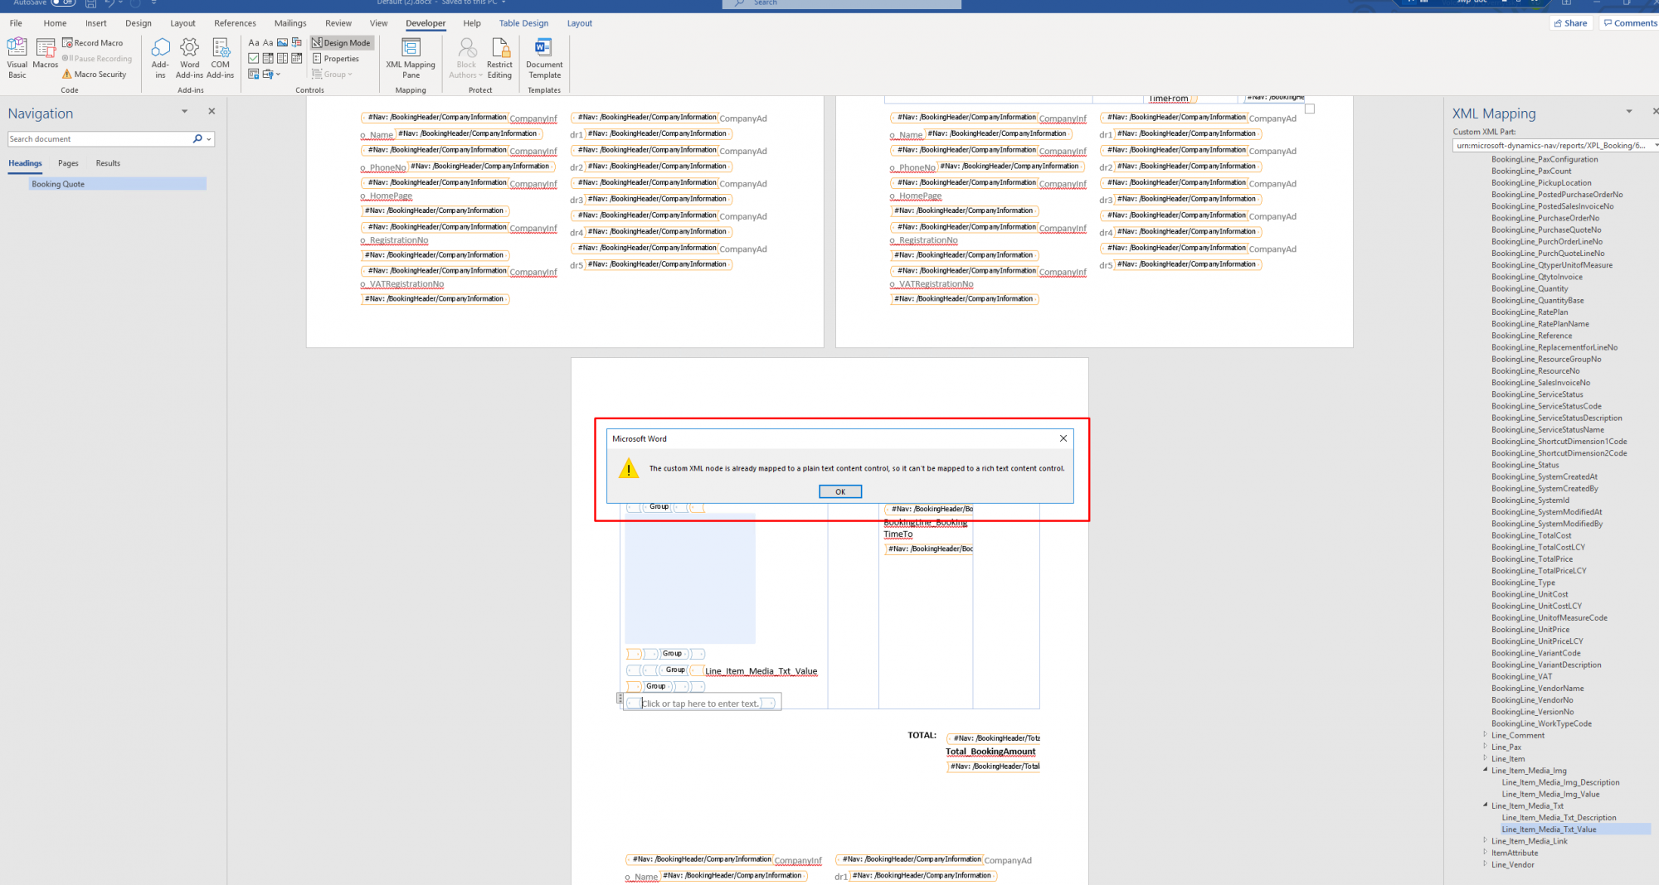
Task: Switch to the Table Design tab
Action: [x=523, y=23]
